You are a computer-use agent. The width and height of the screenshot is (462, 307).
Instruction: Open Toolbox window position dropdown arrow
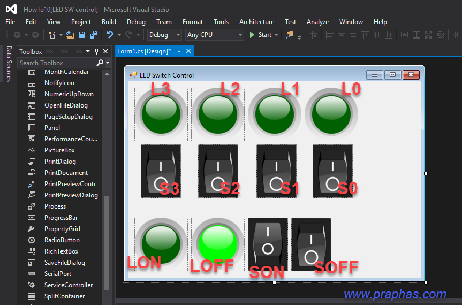[x=87, y=51]
